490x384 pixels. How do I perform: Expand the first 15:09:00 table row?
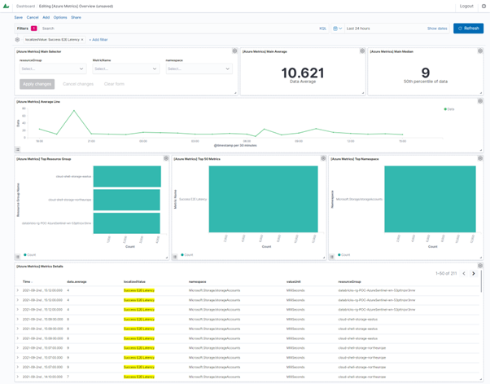point(18,320)
